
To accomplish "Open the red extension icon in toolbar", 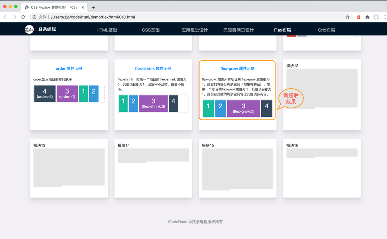I will pos(358,17).
